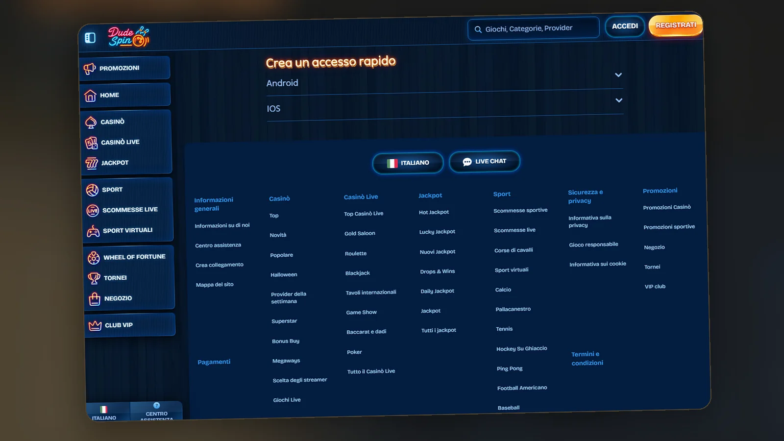Screen dimensions: 784x441
Task: Select Wheel of Fortune in sidebar
Action: tap(128, 257)
